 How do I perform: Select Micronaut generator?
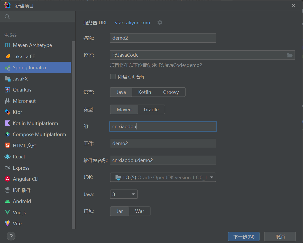(35, 101)
